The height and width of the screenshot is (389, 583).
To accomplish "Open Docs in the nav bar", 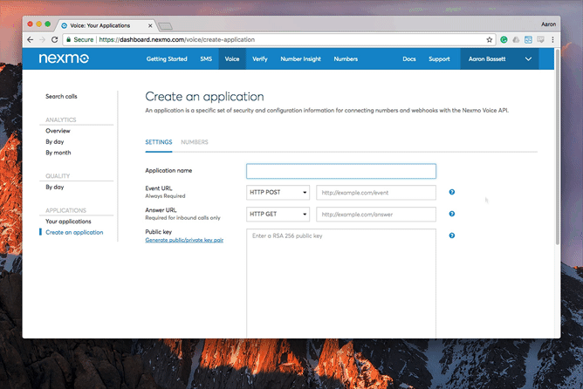I will coord(409,59).
